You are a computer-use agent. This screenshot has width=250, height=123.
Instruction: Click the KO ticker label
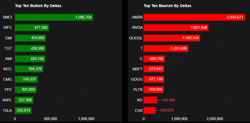pos(140,100)
